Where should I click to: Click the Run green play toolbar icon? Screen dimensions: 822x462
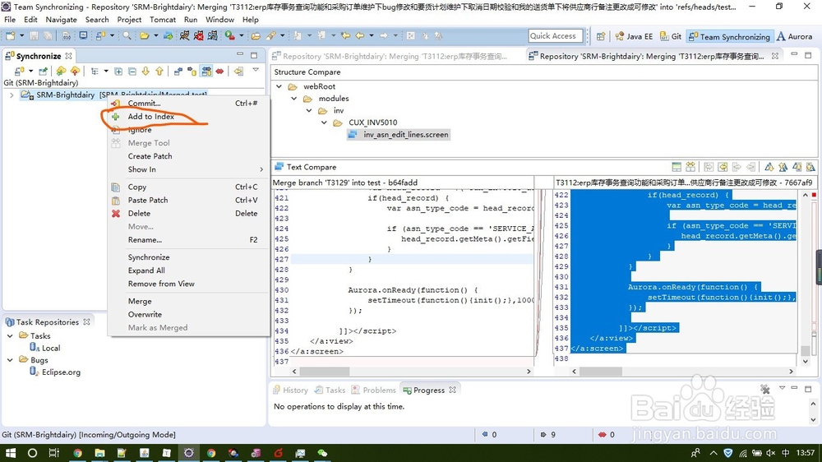click(229, 35)
